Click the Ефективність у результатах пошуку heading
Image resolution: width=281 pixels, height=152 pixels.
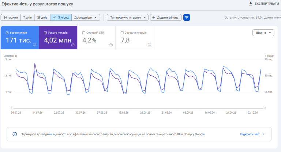coord(37,4)
